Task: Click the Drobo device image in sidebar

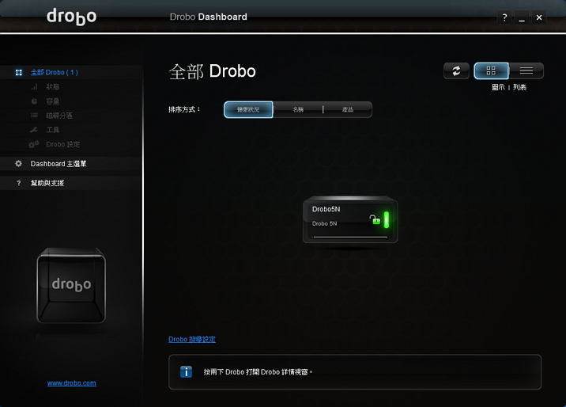Action: click(x=71, y=285)
